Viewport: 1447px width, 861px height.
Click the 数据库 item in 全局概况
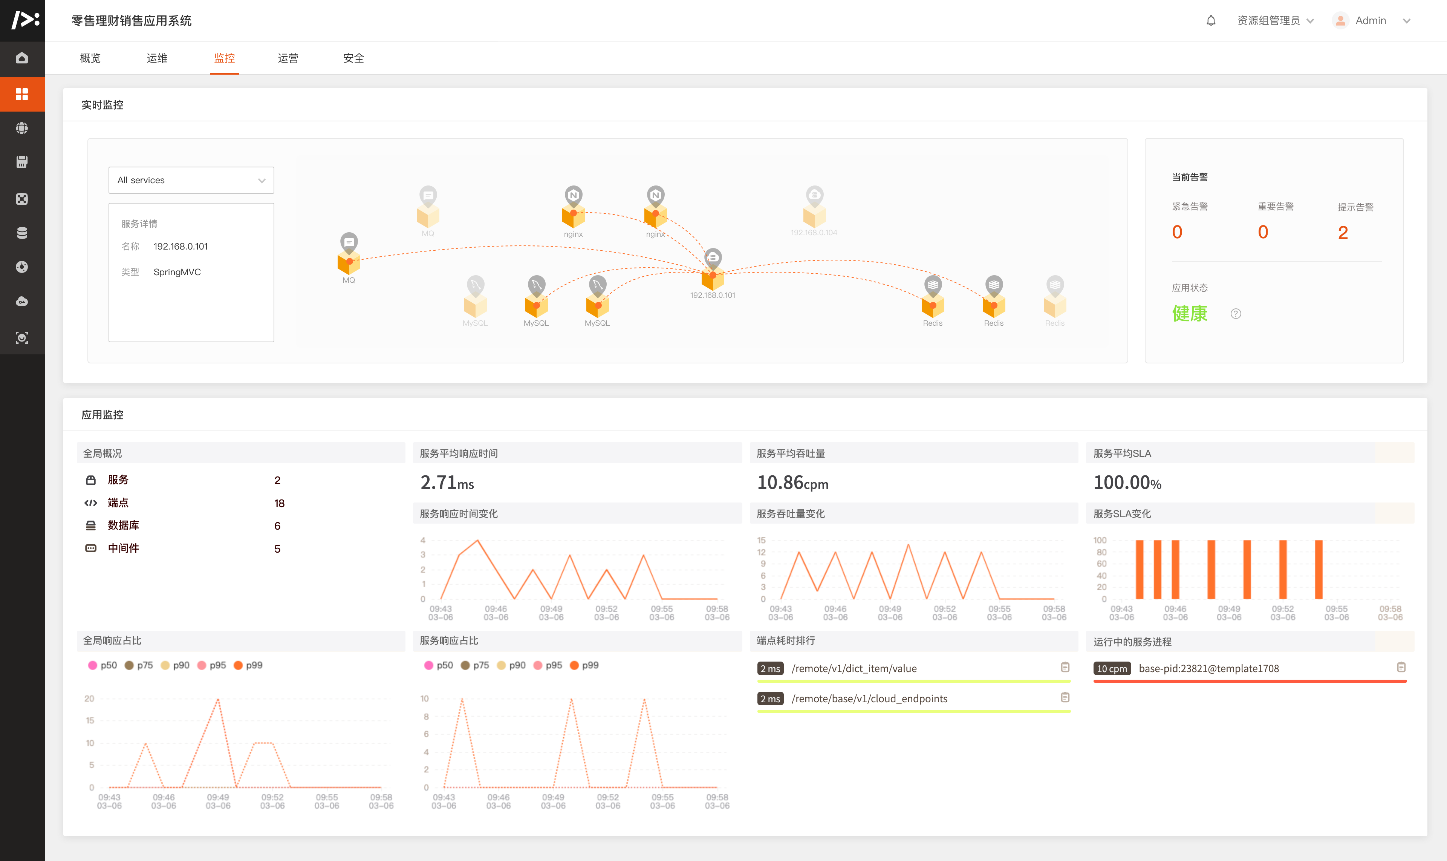(123, 525)
